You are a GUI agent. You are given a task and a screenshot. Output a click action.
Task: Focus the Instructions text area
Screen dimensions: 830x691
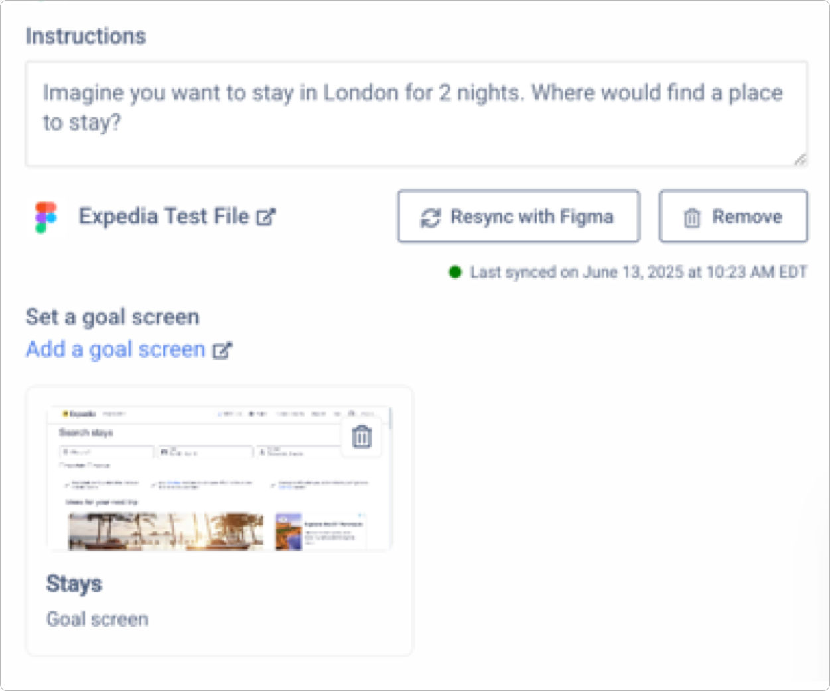416,114
